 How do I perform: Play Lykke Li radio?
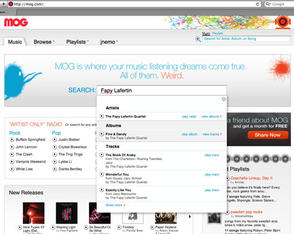tap(54, 162)
